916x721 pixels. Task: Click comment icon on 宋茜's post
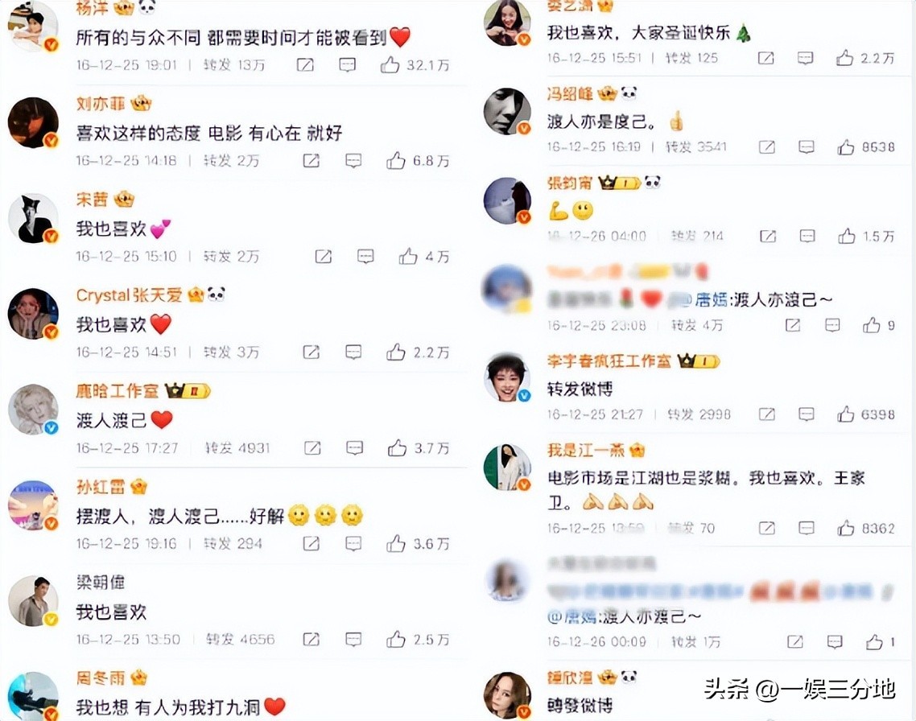[365, 256]
